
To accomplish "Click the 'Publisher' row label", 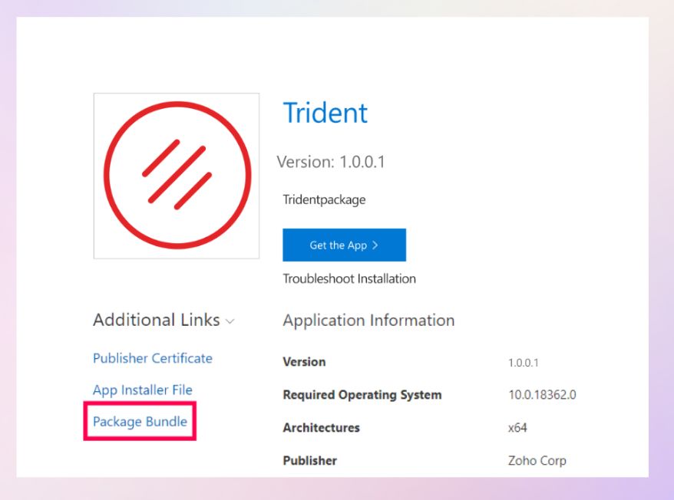I will (309, 460).
